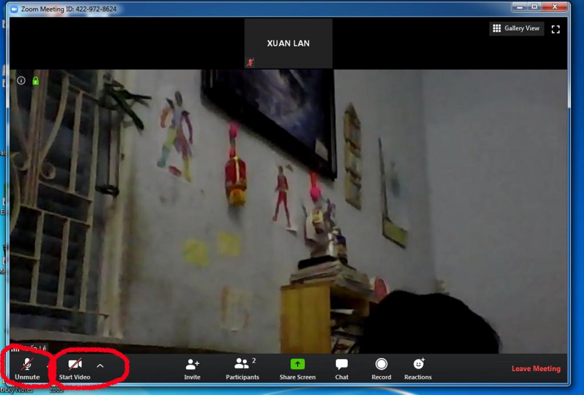Click the main speaker video feed
The image size is (584, 395).
click(288, 211)
